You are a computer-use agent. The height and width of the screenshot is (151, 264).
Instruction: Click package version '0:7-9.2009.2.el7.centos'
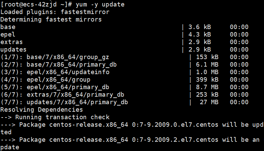(175, 140)
